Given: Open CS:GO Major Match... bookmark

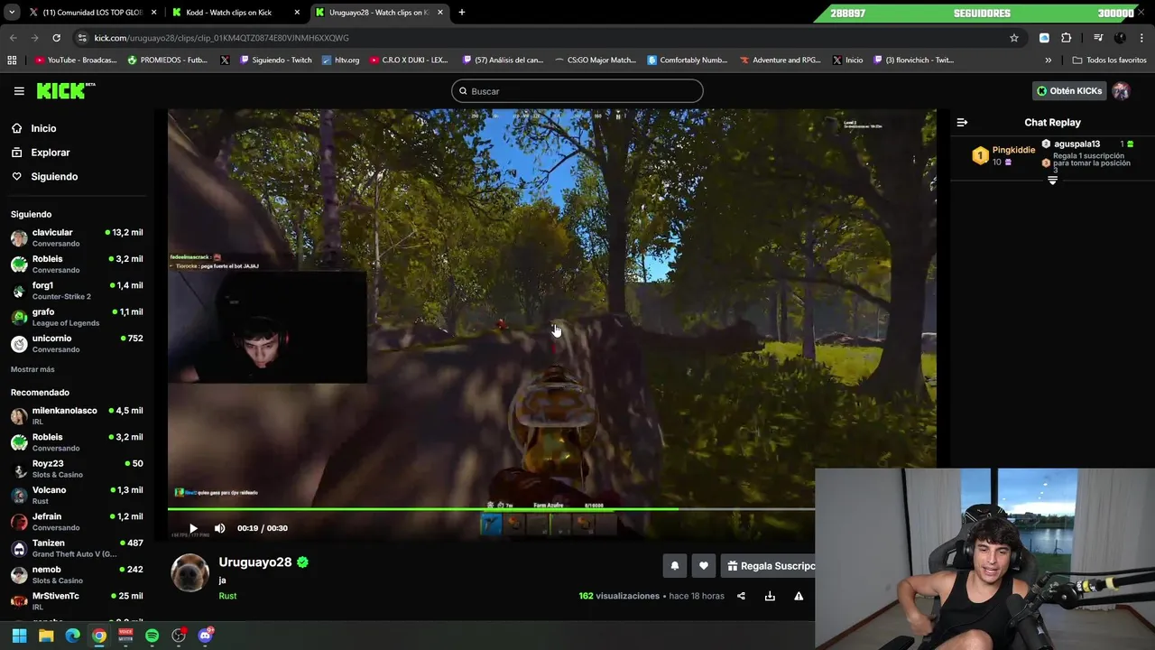Looking at the screenshot, I should pyautogui.click(x=594, y=60).
